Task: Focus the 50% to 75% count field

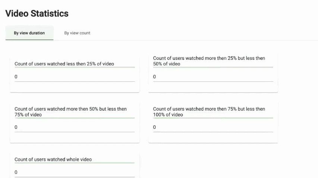Action: [x=75, y=127]
